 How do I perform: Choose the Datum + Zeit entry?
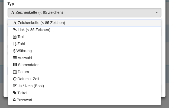(28, 79)
